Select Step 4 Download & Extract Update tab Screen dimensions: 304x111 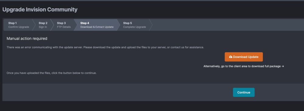point(97,25)
